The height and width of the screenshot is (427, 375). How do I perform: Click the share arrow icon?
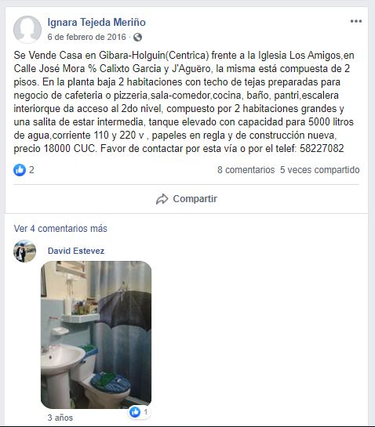point(162,199)
